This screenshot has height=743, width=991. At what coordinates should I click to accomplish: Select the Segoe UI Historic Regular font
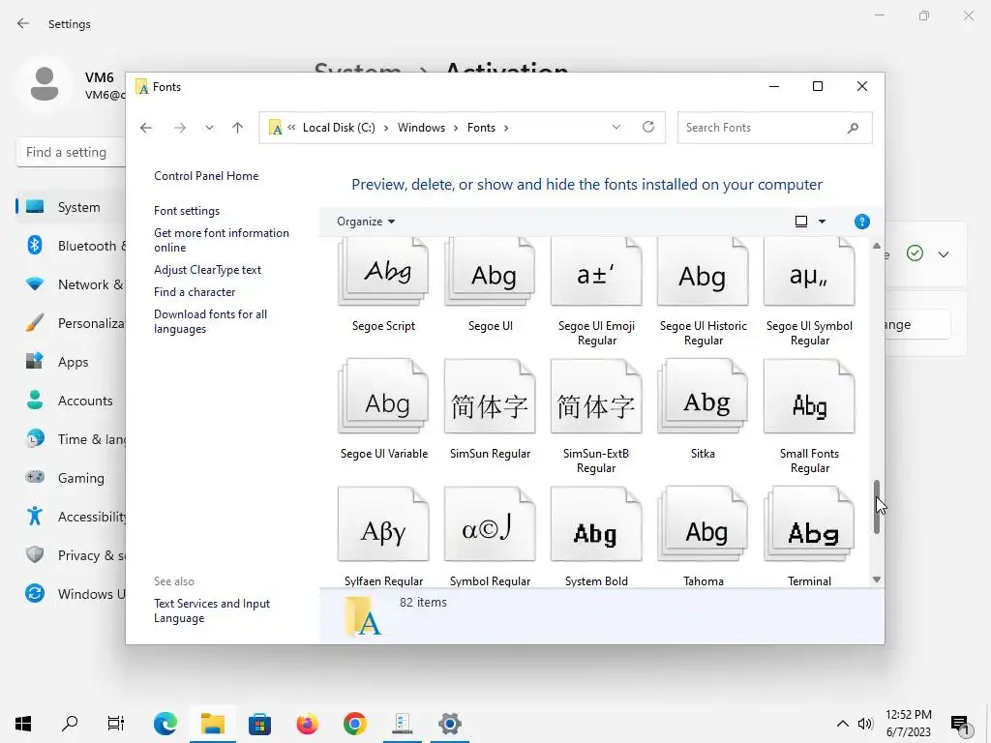coord(703,272)
